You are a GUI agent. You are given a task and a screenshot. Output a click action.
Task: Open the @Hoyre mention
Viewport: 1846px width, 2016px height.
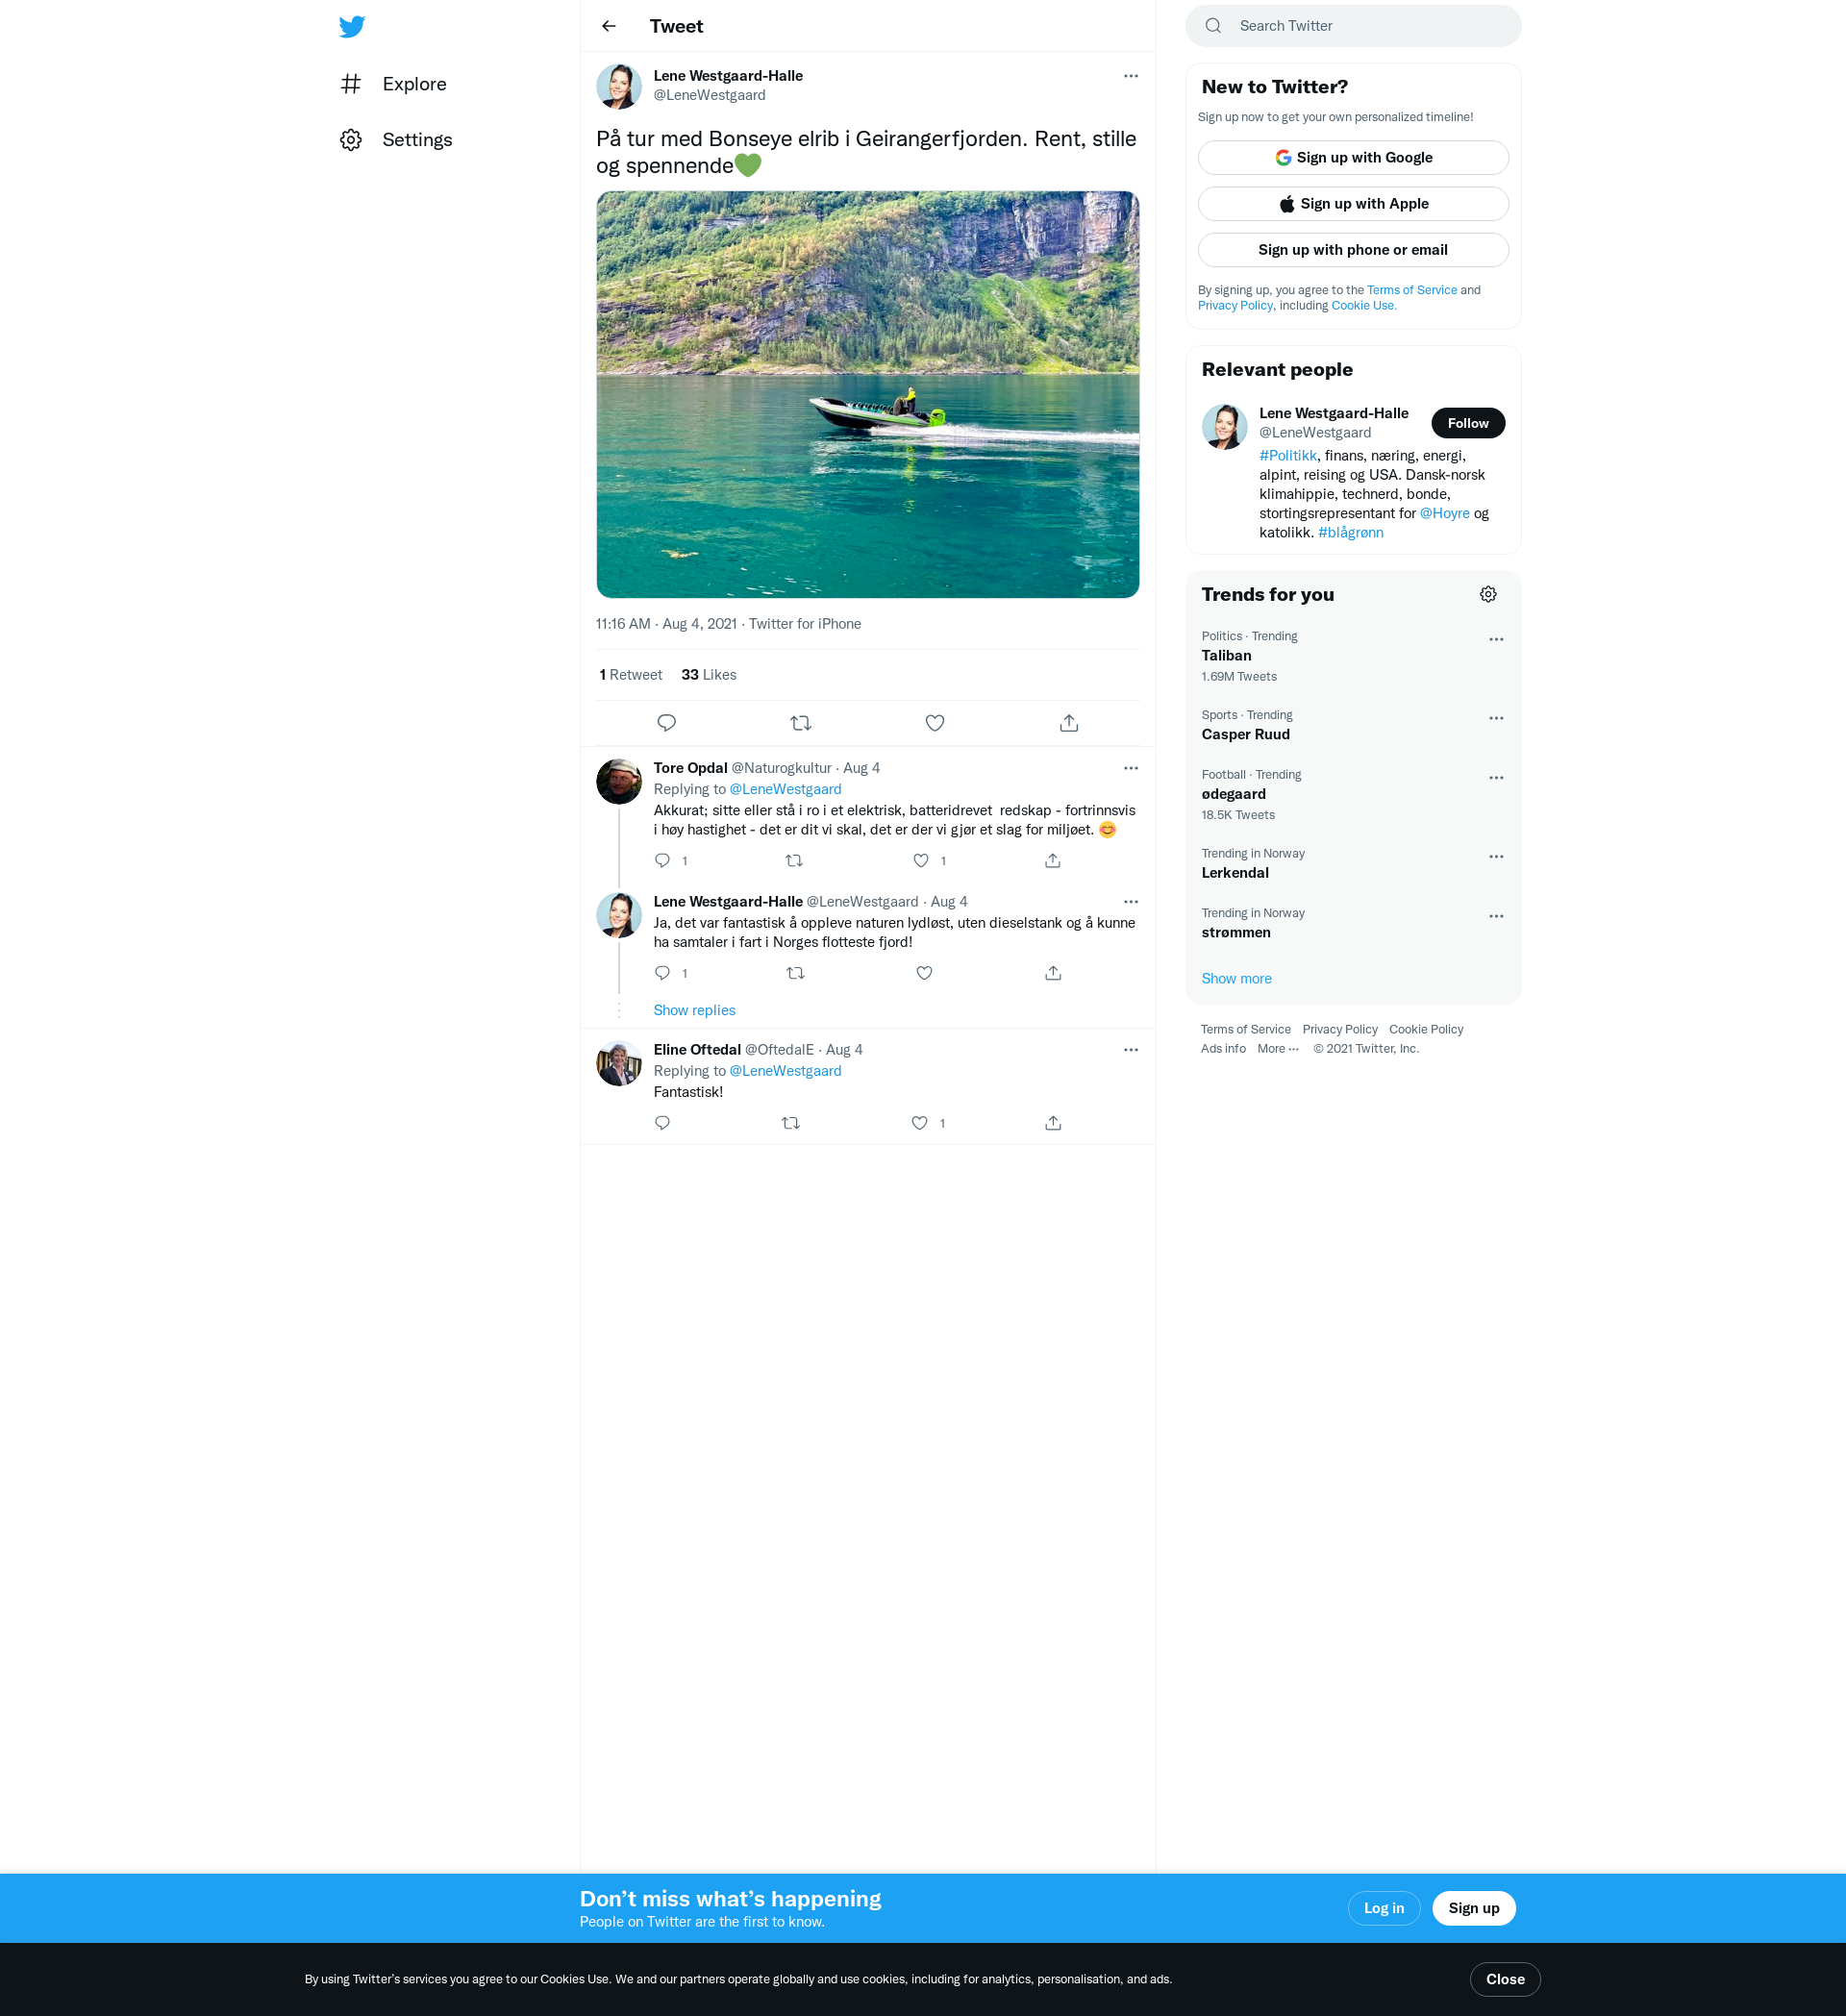pyautogui.click(x=1444, y=513)
